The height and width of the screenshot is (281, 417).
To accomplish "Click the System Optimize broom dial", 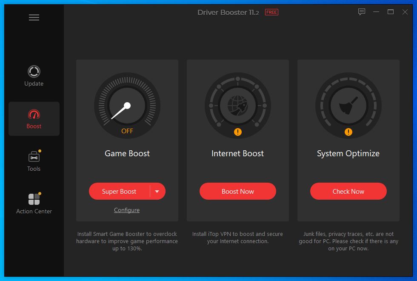I will (348, 106).
